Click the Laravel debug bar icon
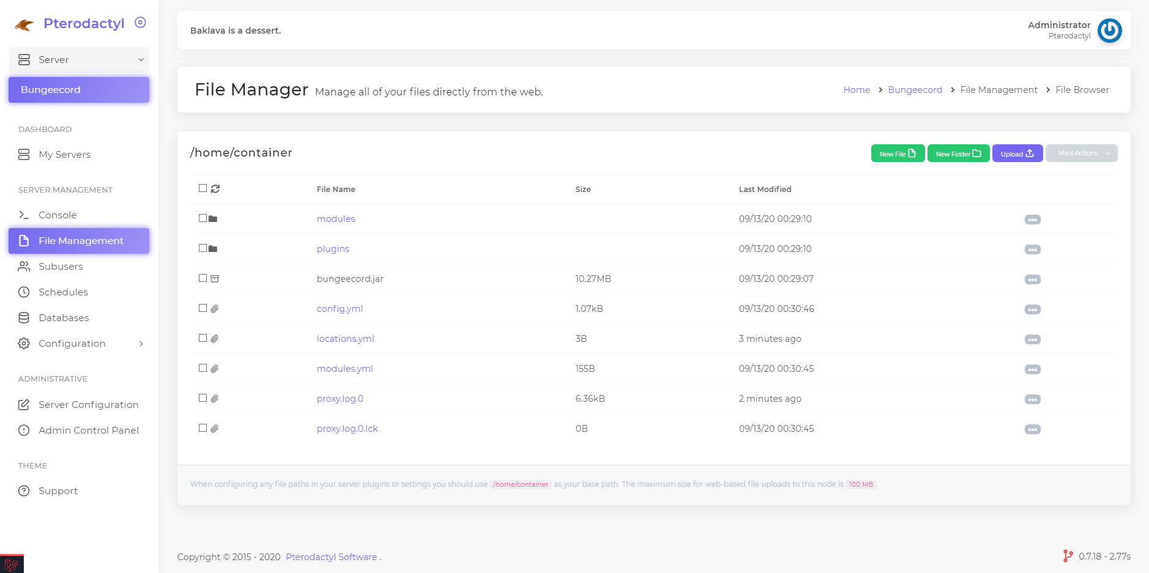 pyautogui.click(x=11, y=564)
